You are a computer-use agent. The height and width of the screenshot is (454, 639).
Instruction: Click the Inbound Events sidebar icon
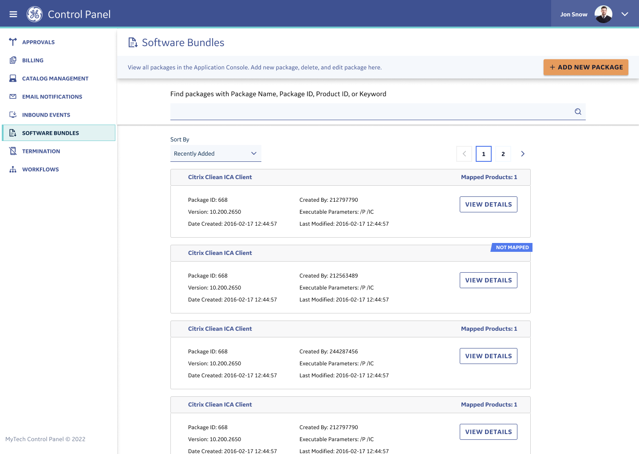13,115
